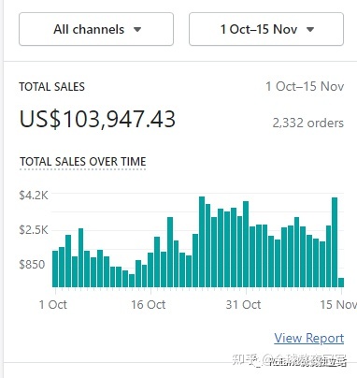
Task: Click the 16 Oct axis label
Action: [x=149, y=304]
